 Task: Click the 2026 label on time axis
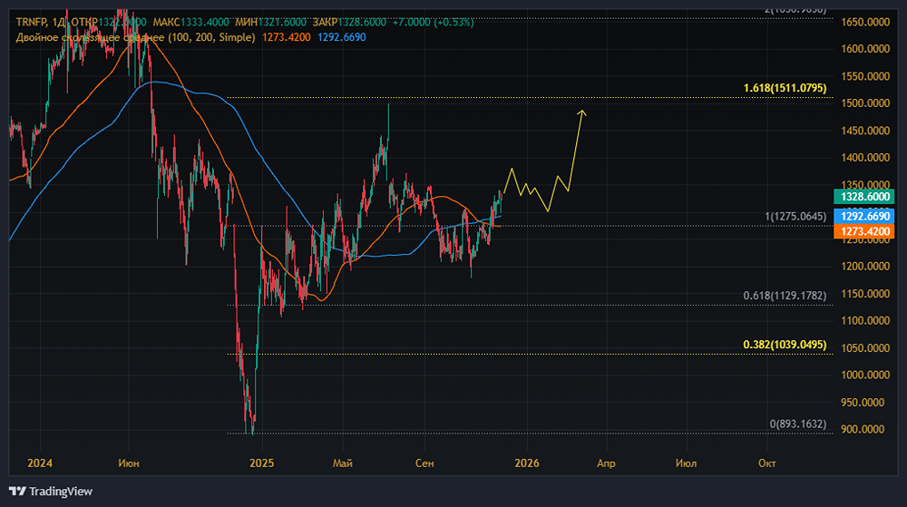[x=526, y=463]
